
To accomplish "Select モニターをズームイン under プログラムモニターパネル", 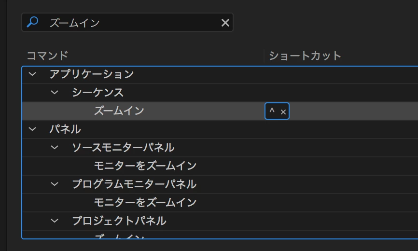I will click(145, 203).
